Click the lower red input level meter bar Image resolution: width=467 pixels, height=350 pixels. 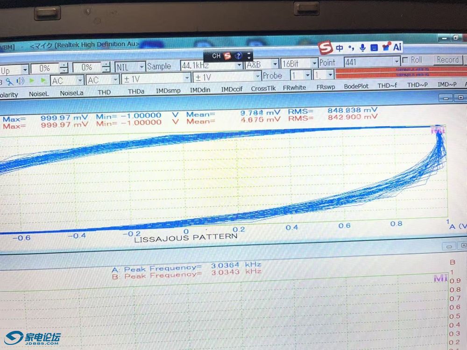(401, 75)
